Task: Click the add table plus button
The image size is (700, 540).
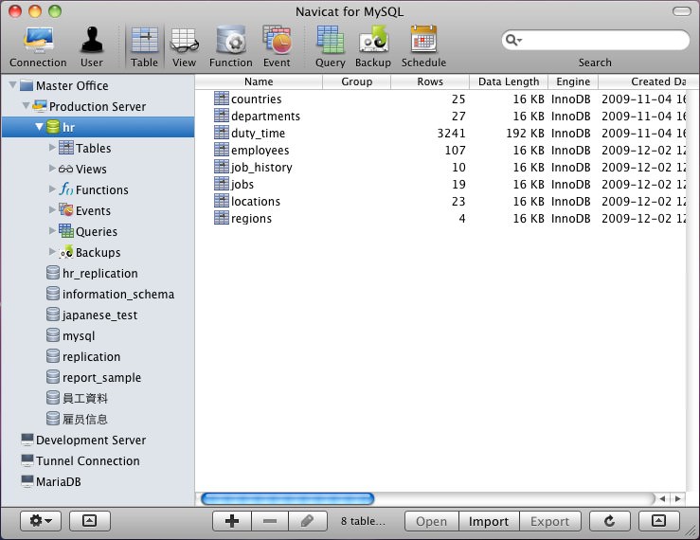Action: pyautogui.click(x=232, y=521)
